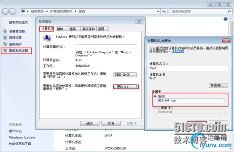This screenshot has height=152, width=234.
Task: Click 系统 in the breadcrumb
Action: (82, 11)
